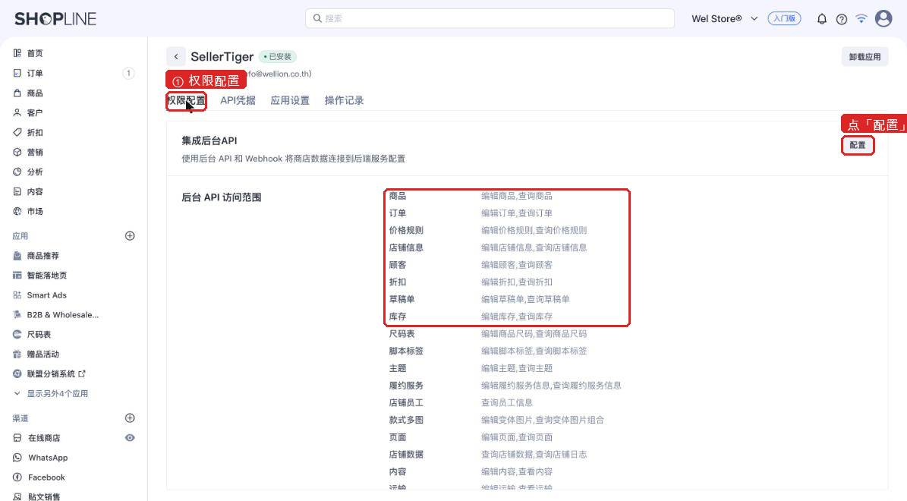Switch to the API凭据 tab
The width and height of the screenshot is (907, 501).
coord(238,101)
